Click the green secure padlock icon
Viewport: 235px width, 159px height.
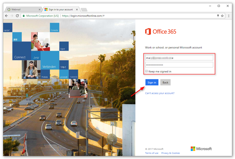pos(24,16)
